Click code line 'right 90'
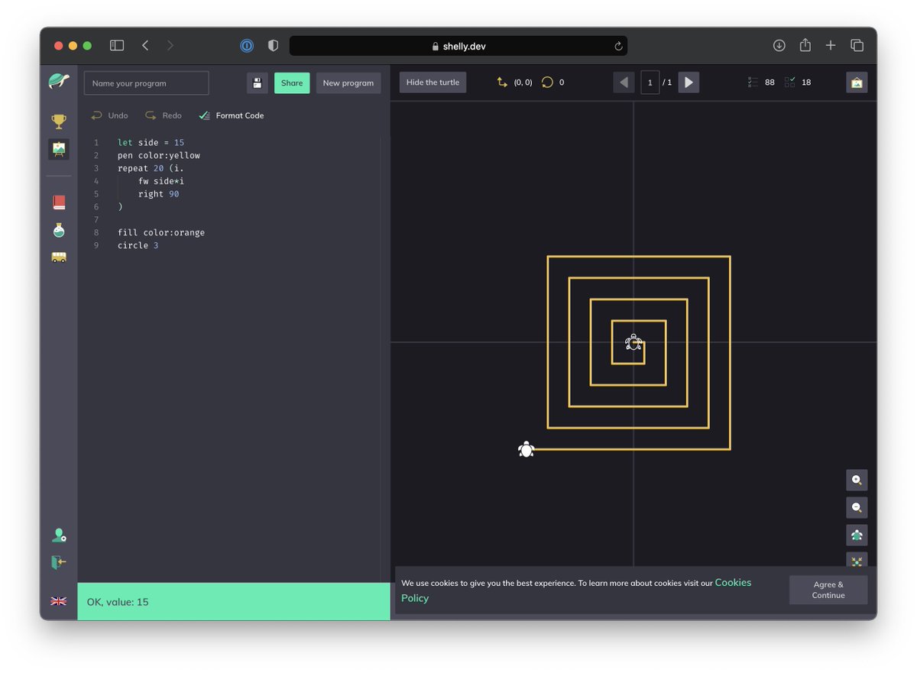Image resolution: width=917 pixels, height=673 pixels. coord(159,195)
